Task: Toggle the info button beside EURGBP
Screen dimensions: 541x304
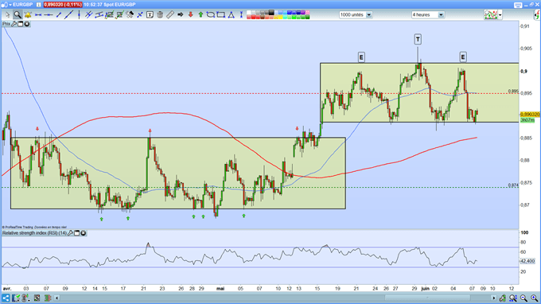Action: pyautogui.click(x=39, y=5)
